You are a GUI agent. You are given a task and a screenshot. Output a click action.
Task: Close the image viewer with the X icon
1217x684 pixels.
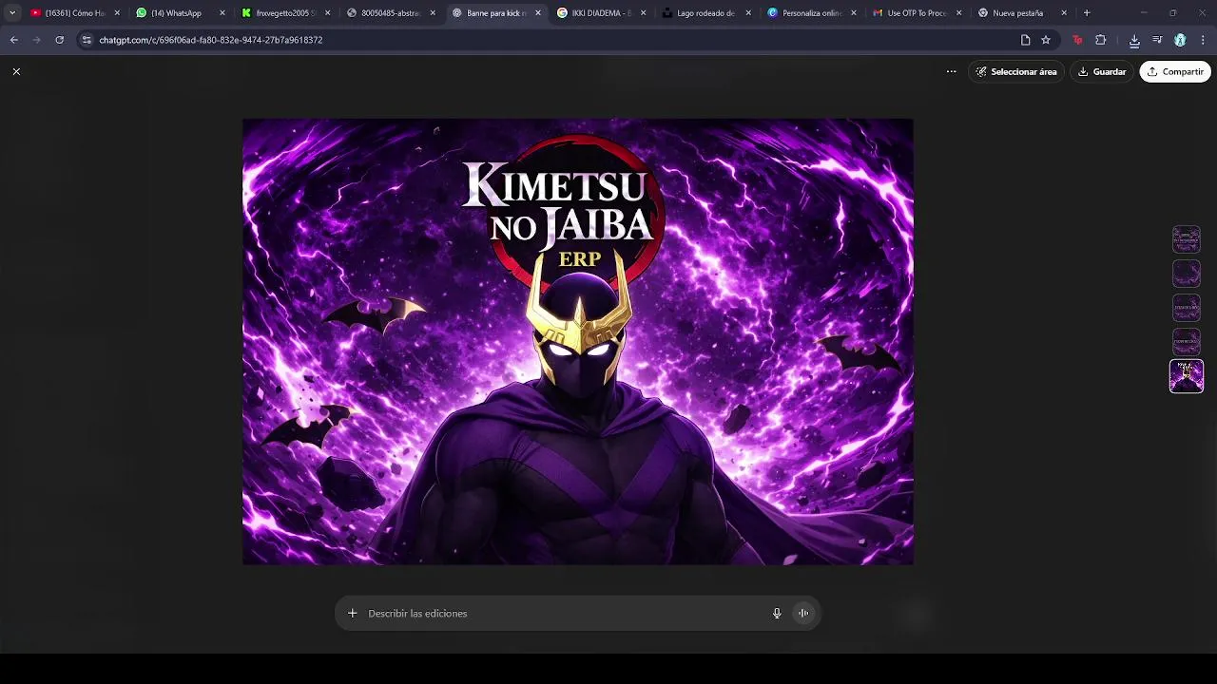coord(16,71)
